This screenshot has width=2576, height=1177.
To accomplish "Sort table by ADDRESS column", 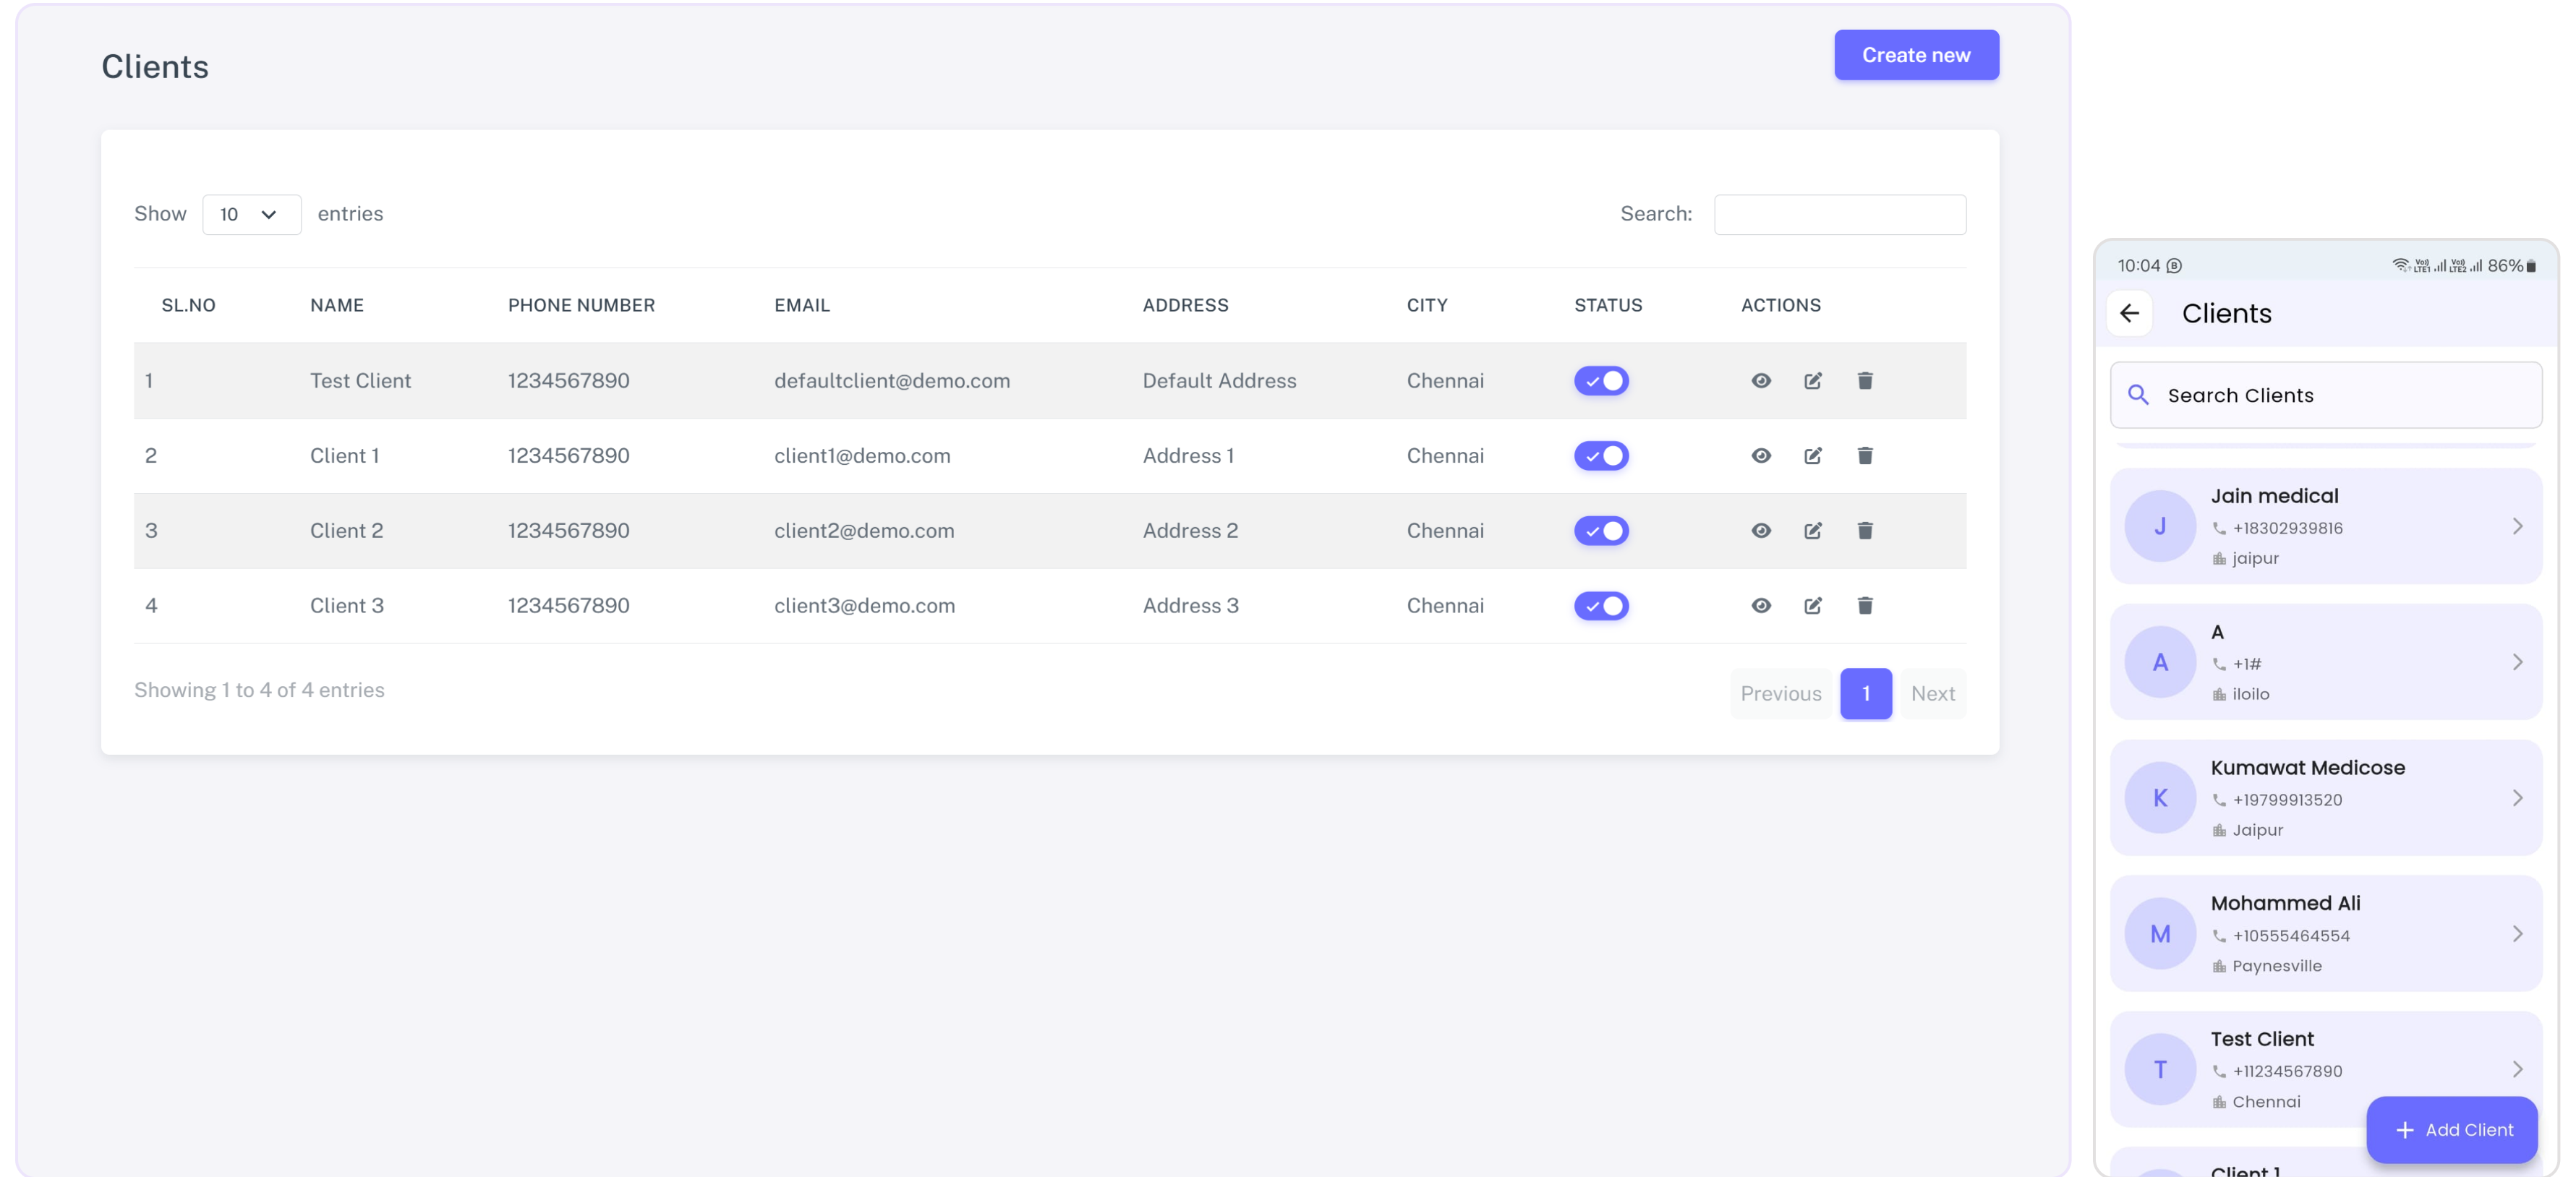I will point(1185,305).
